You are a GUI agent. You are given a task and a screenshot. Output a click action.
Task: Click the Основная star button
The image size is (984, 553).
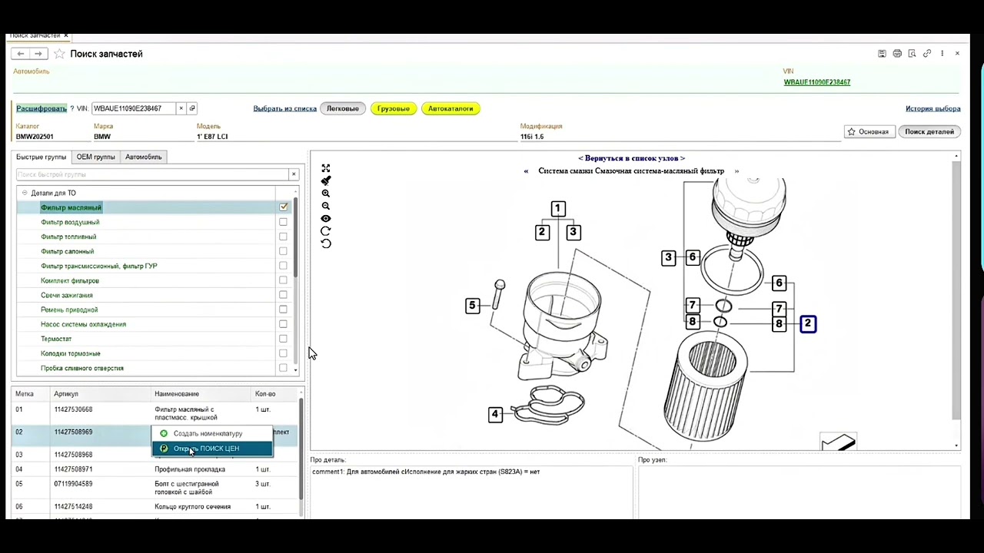(x=869, y=132)
